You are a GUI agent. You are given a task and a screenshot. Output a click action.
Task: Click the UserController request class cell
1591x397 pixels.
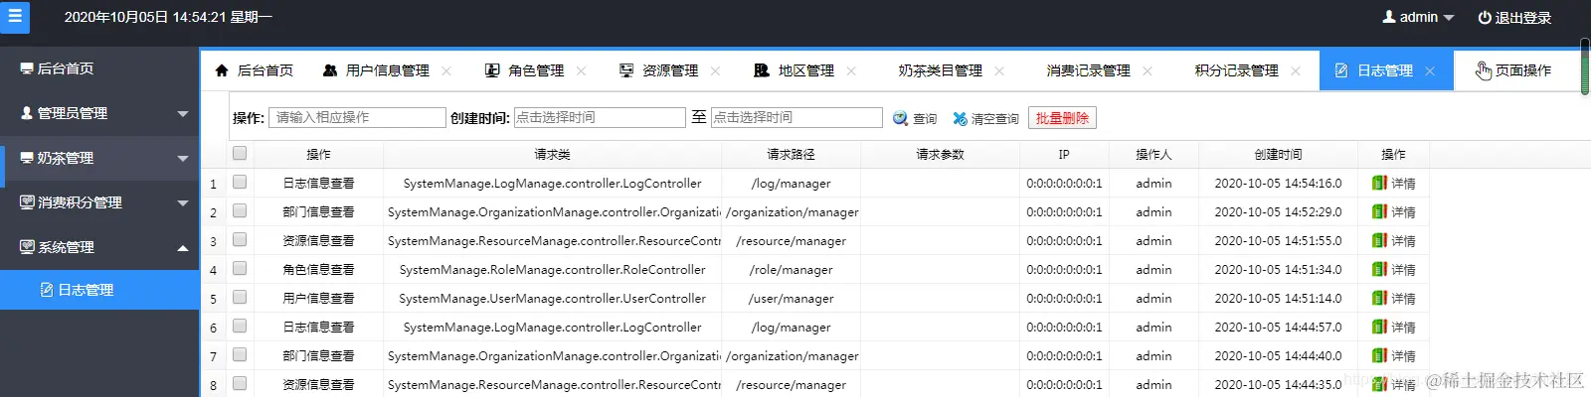pos(552,299)
